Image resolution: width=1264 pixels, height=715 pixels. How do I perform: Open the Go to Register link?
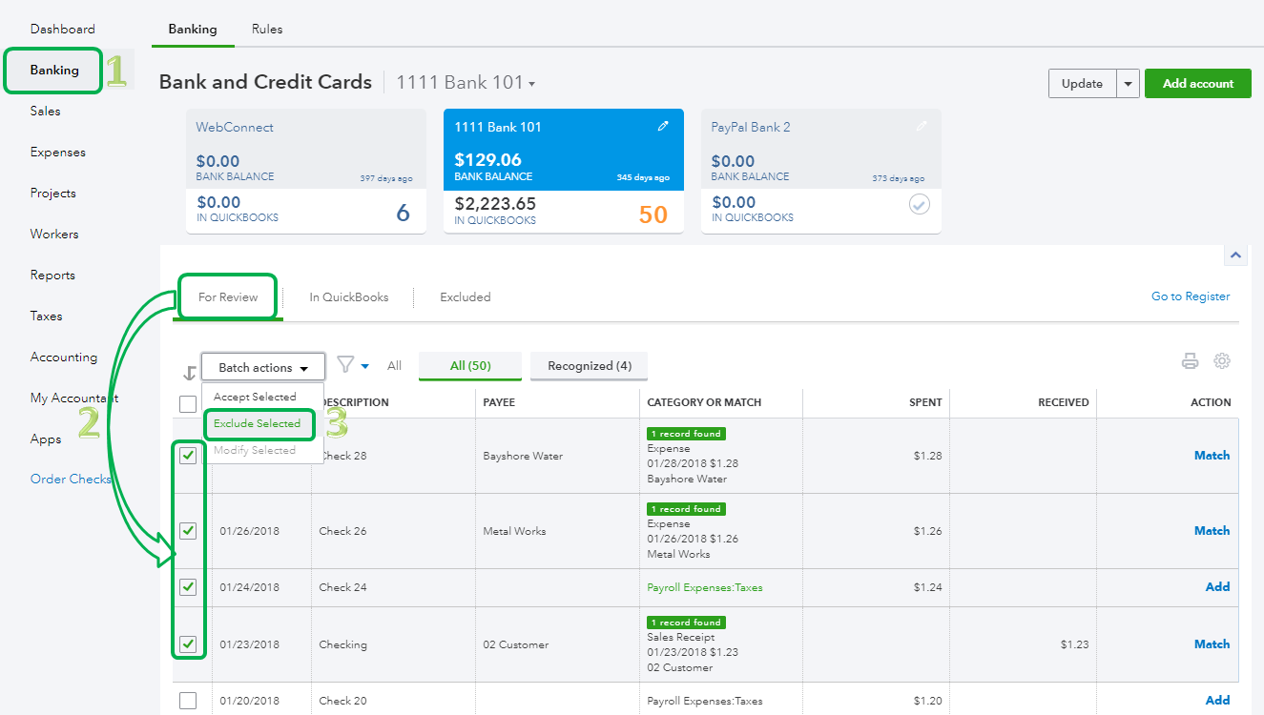(x=1190, y=296)
